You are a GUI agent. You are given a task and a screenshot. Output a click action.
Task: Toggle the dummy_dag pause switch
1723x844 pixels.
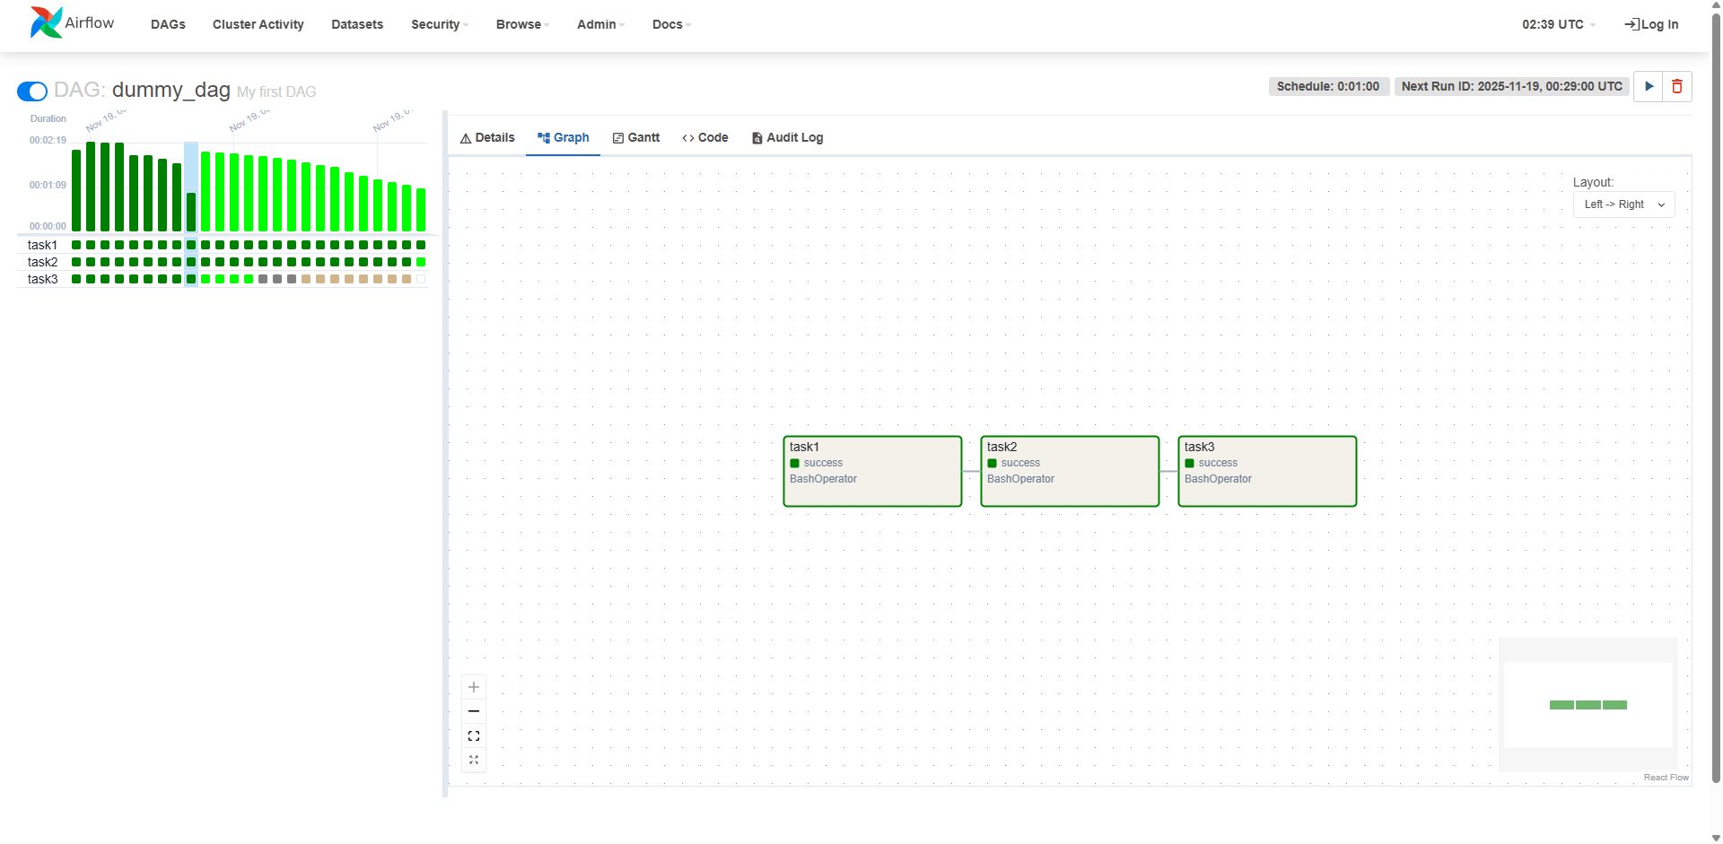[x=32, y=91]
